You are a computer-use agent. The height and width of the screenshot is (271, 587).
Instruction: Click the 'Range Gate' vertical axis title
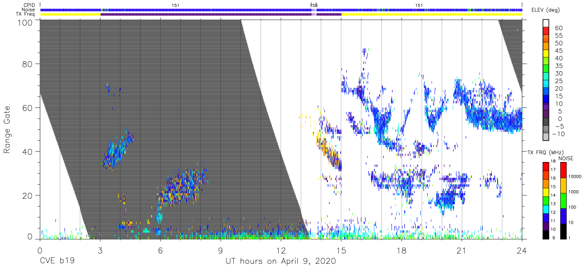[x=7, y=130]
